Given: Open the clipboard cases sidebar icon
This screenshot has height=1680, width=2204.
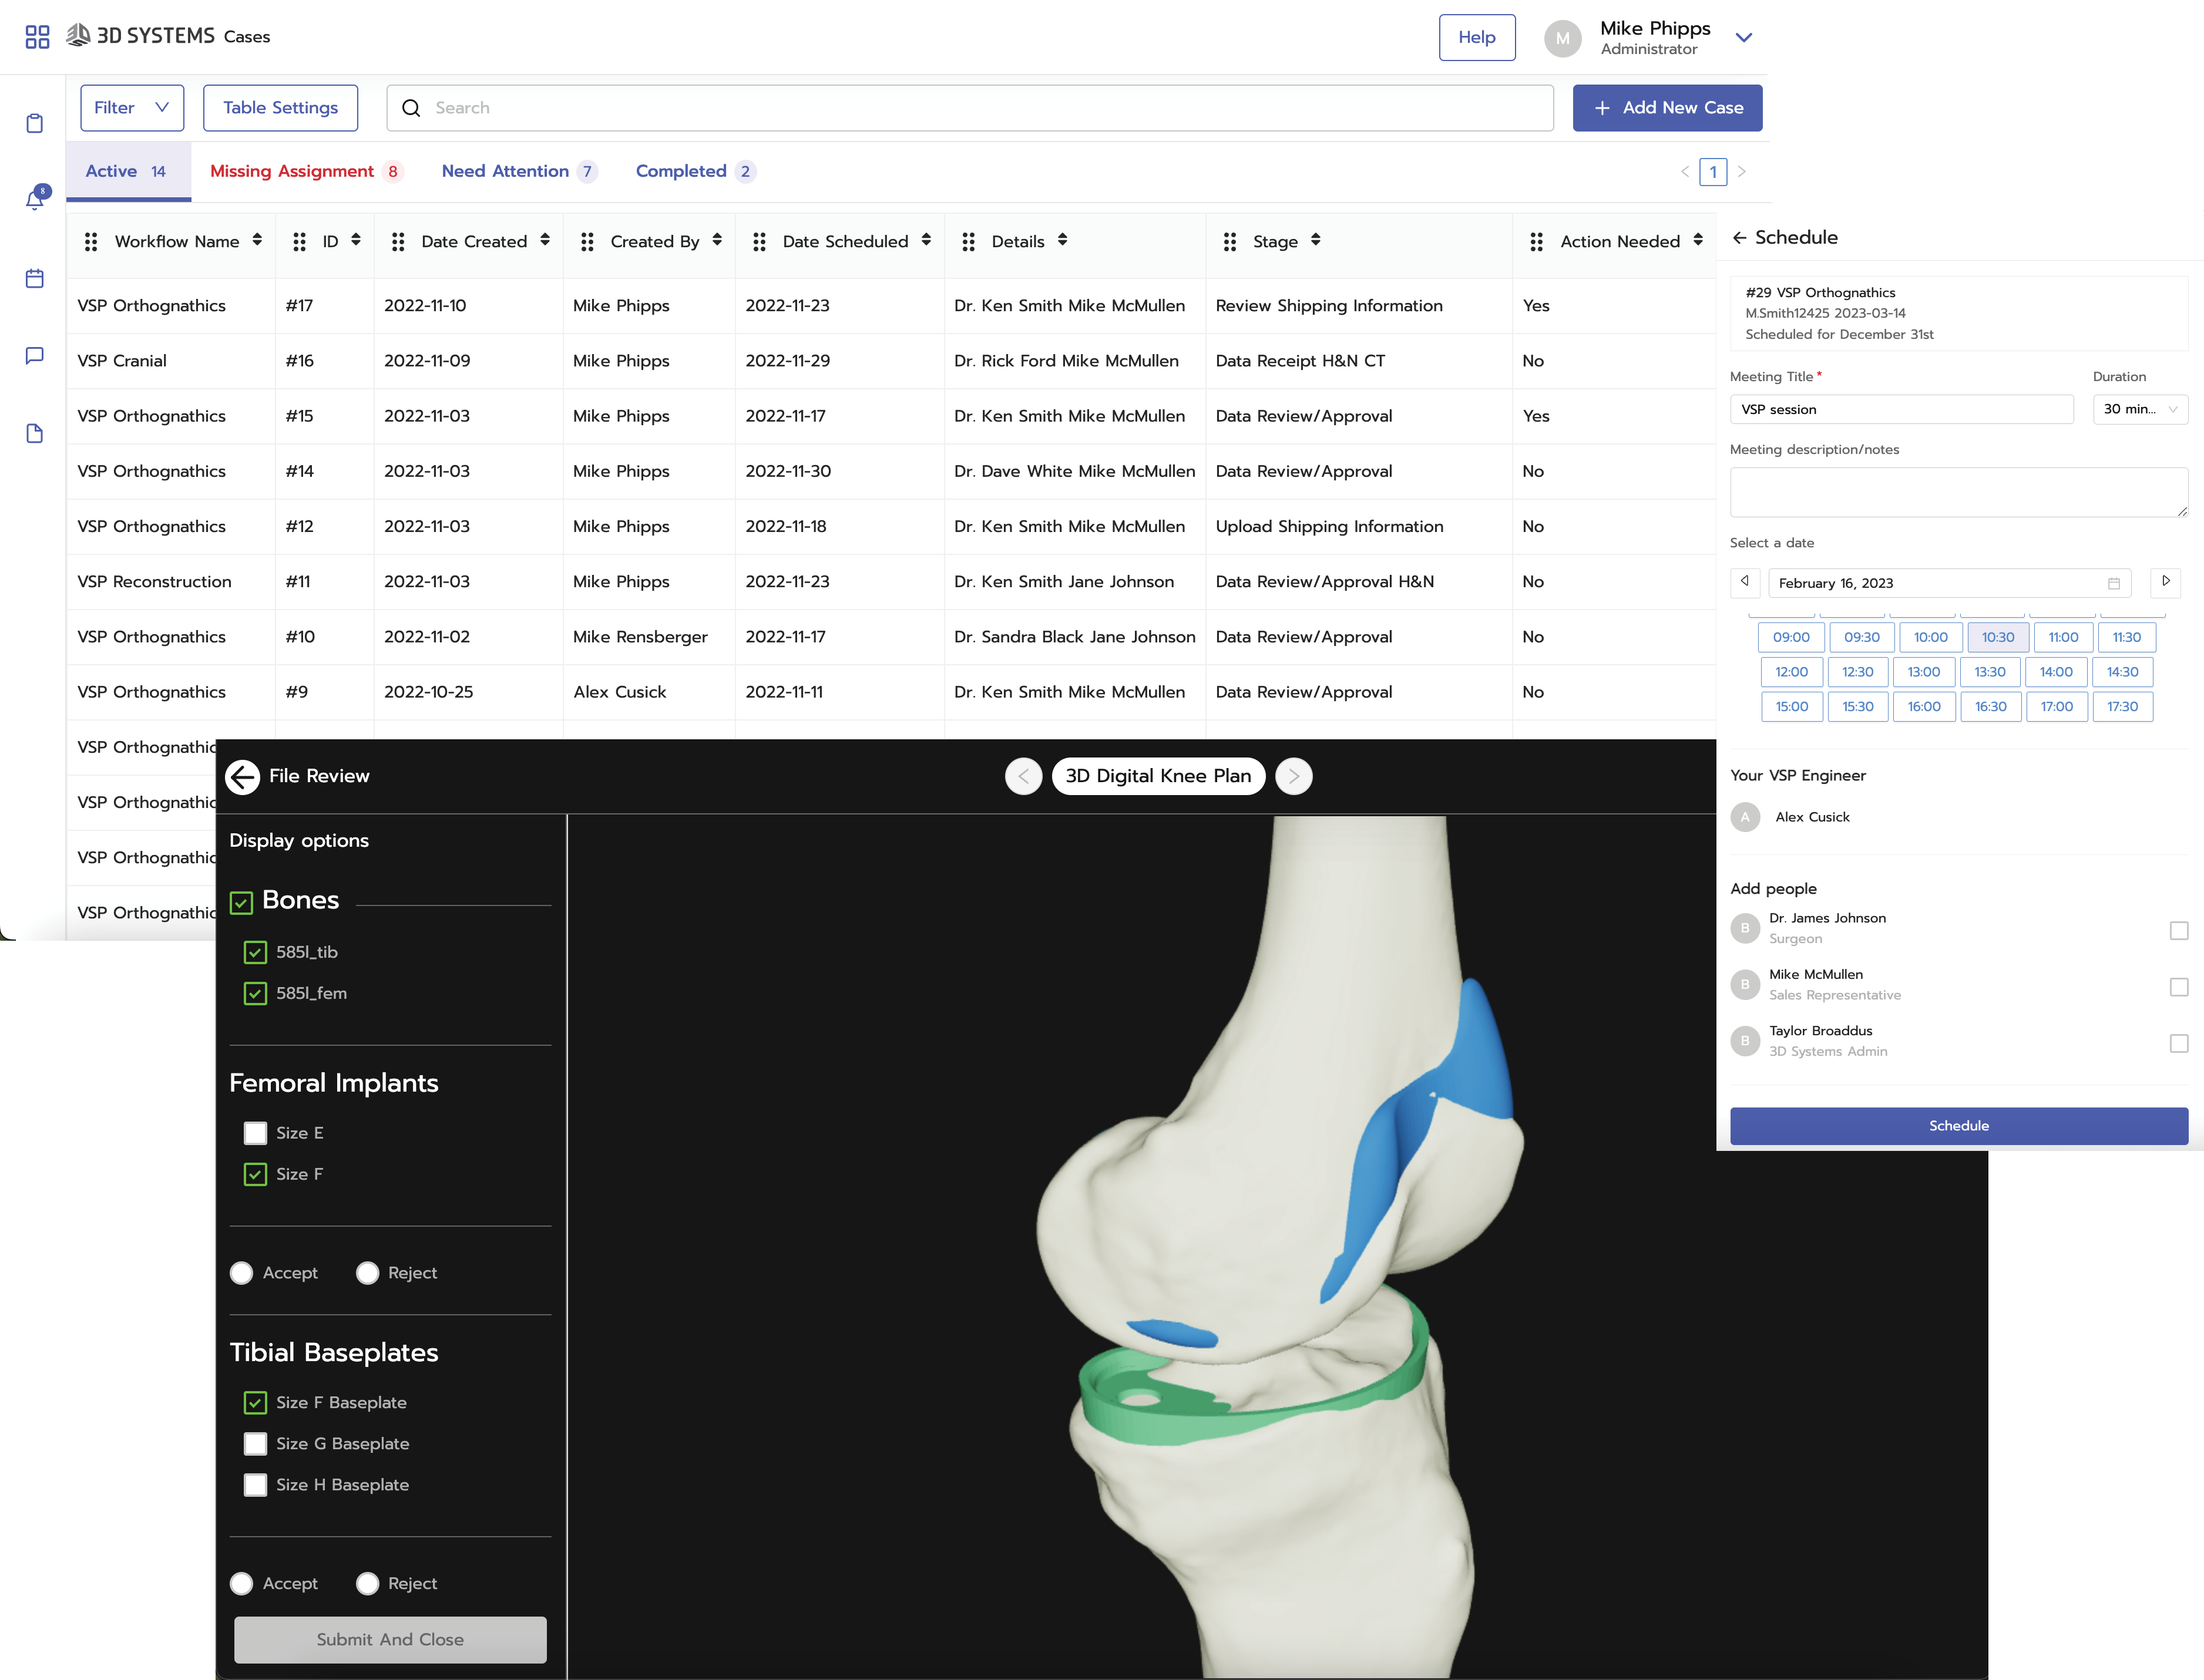Looking at the screenshot, I should point(35,123).
